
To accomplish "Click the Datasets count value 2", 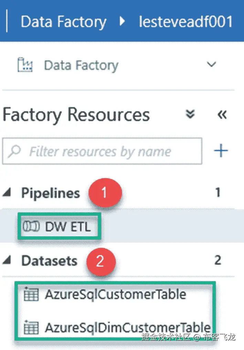I will [x=218, y=260].
